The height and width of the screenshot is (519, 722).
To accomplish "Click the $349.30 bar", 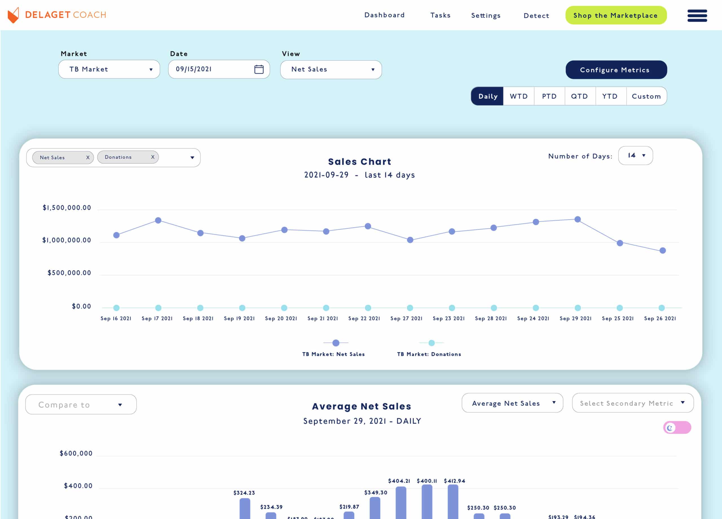I will point(375,508).
